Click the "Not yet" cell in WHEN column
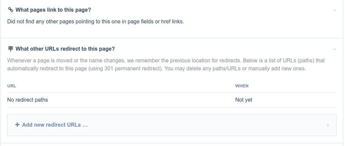This screenshot has width=345, height=146. coord(244,100)
